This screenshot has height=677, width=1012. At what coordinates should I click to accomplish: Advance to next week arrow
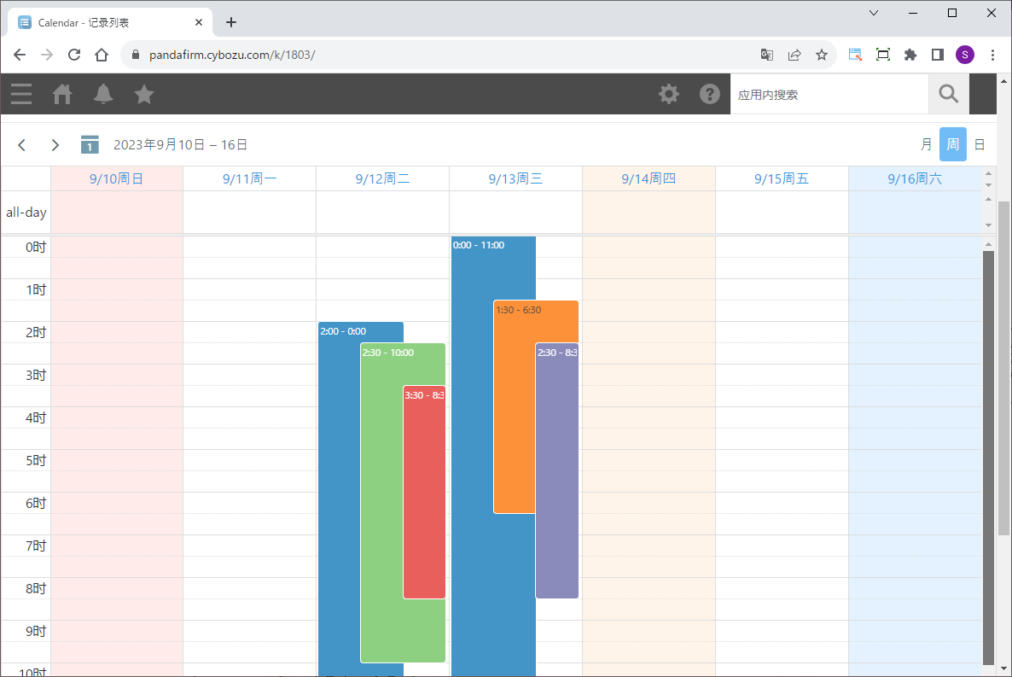(55, 145)
